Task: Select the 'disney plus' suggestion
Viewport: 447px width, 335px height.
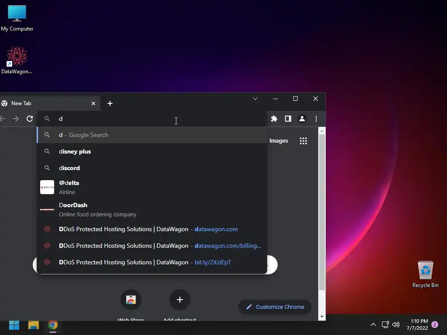Action: (152, 151)
